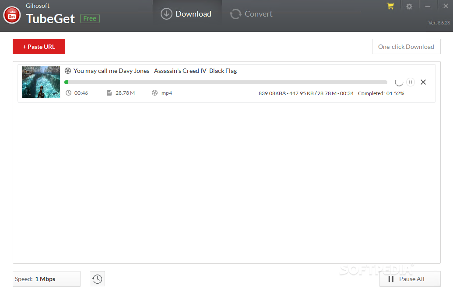The height and width of the screenshot is (292, 453).
Task: Click the loading spinner icon in download row
Action: click(x=399, y=82)
